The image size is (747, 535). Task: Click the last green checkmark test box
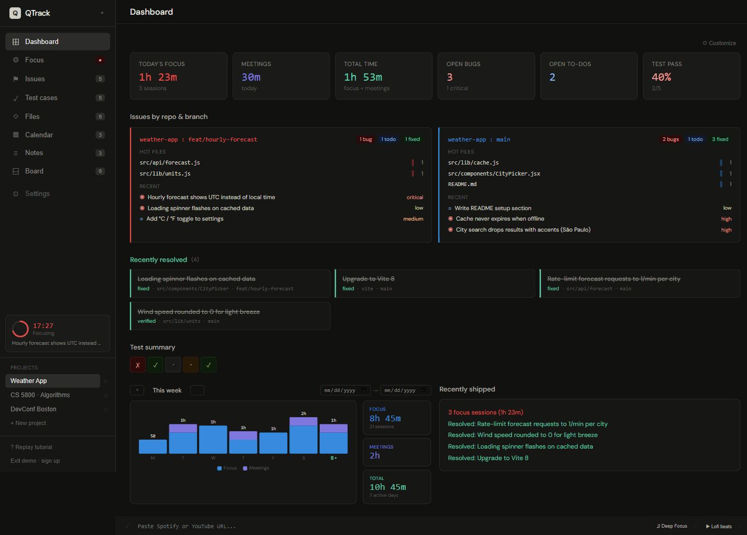point(209,365)
